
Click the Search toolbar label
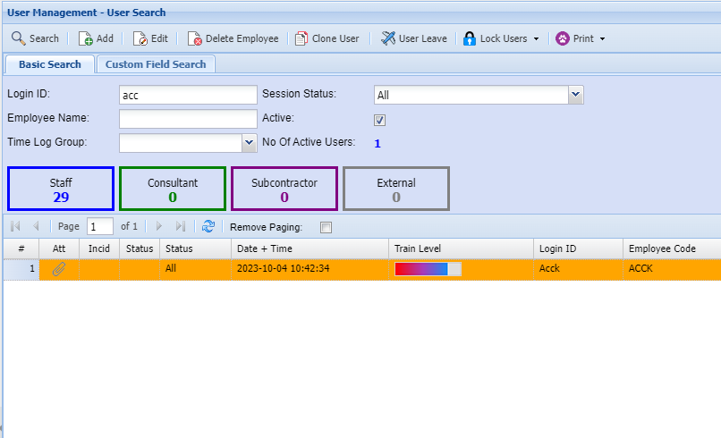click(44, 38)
